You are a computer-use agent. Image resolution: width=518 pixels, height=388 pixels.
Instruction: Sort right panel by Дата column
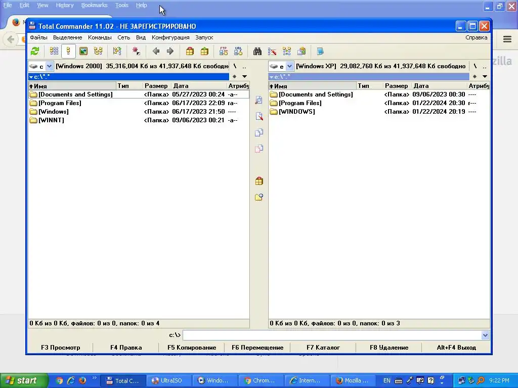click(x=439, y=86)
